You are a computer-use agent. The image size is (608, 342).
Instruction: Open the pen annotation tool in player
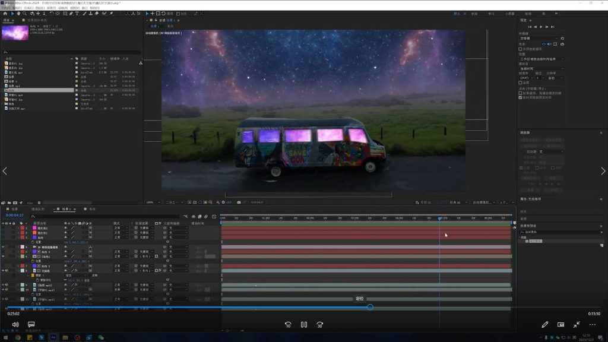[544, 325]
